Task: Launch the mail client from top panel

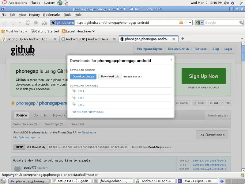Action: click(66, 3)
